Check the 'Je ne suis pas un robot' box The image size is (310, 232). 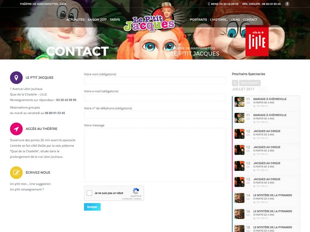[x=89, y=193]
